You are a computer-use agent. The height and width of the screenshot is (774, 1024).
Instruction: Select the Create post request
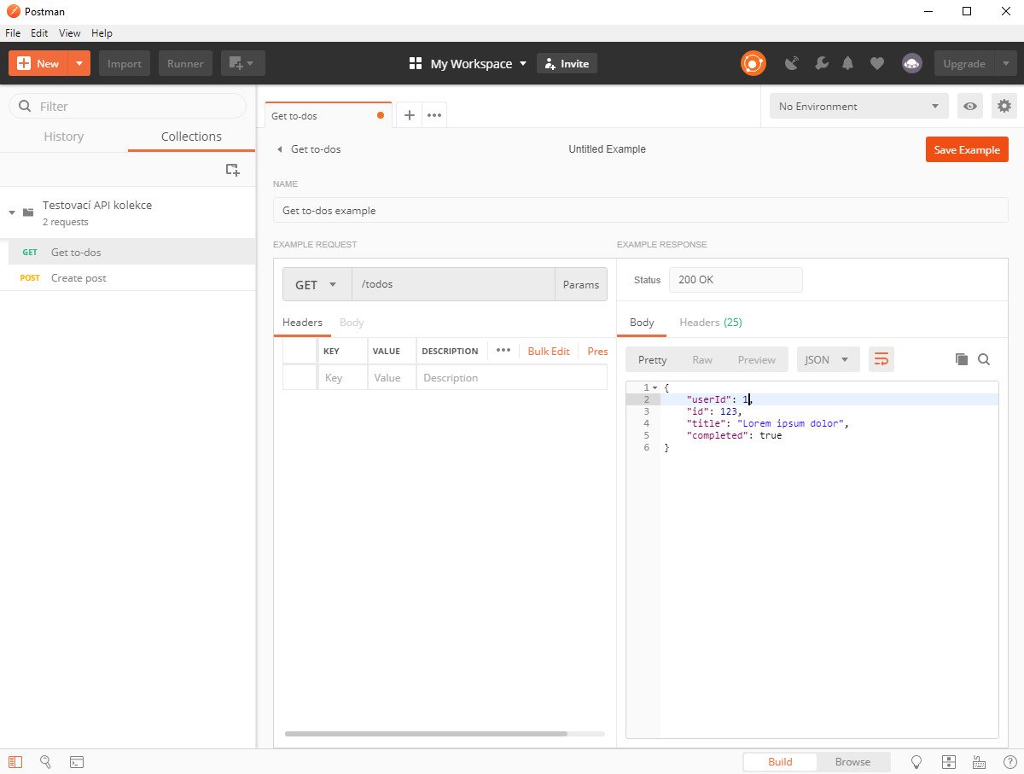[x=128, y=278]
